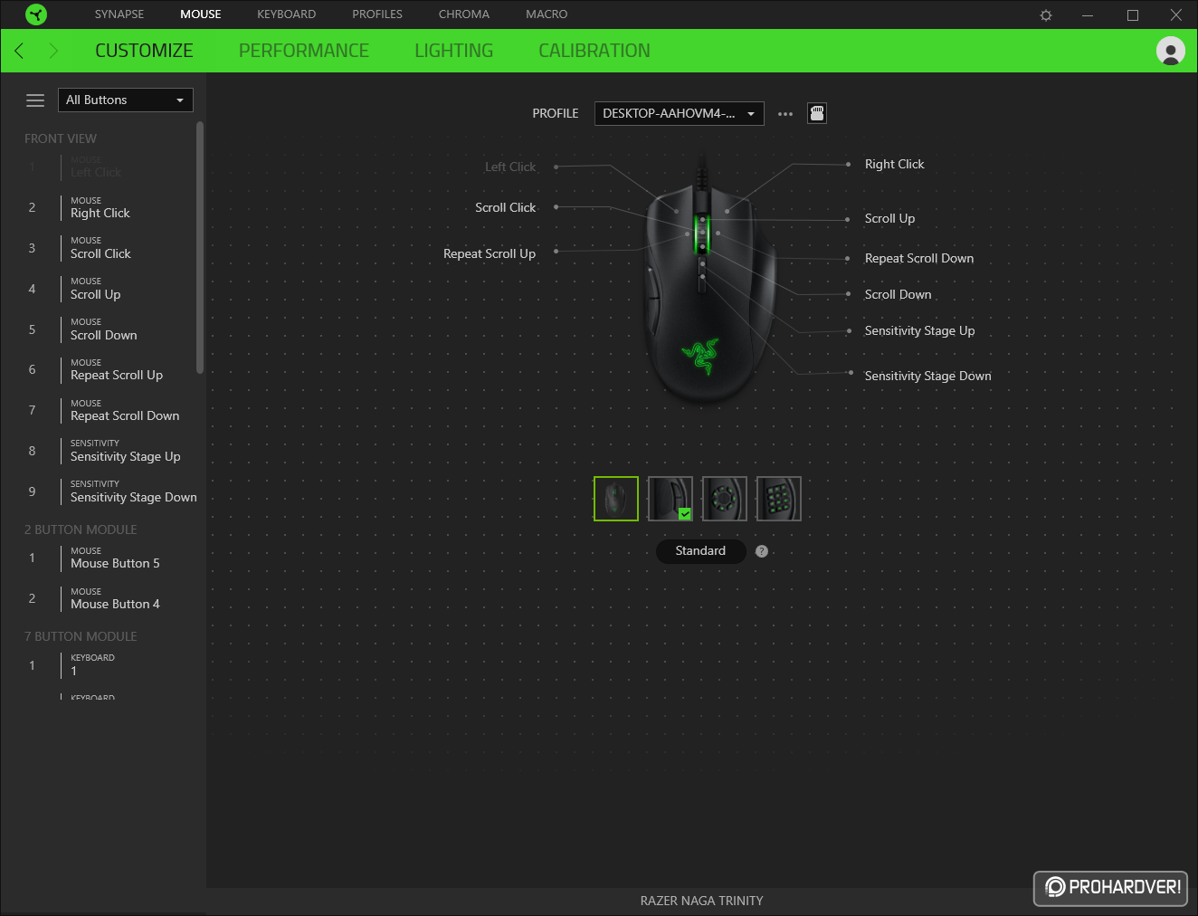The image size is (1198, 916).
Task: Maximize the Synapse window
Action: [1132, 15]
